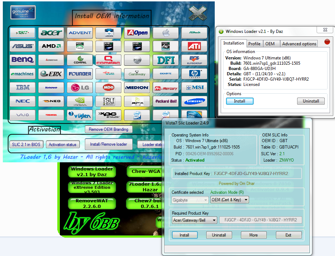Click the DFI brand logo
Image resolution: width=335 pixels, height=256 pixels.
tap(166, 60)
